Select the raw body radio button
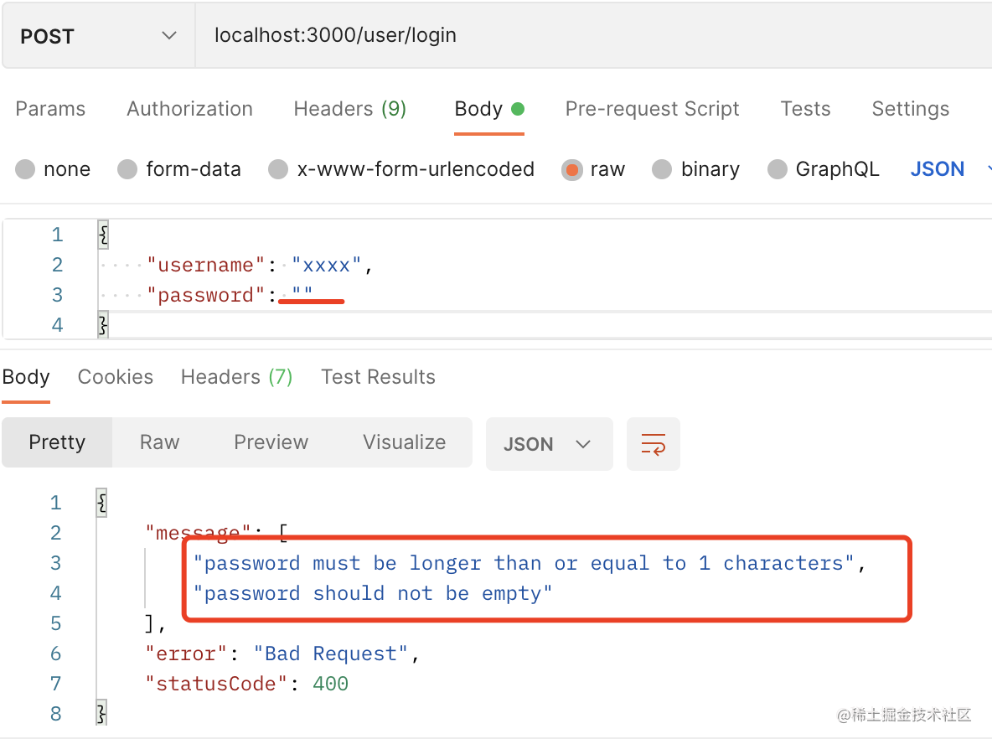Screen dimensions: 992x744 coord(572,169)
